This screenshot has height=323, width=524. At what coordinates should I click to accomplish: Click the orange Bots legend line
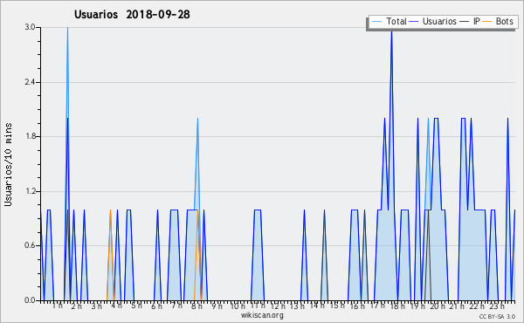click(x=487, y=21)
